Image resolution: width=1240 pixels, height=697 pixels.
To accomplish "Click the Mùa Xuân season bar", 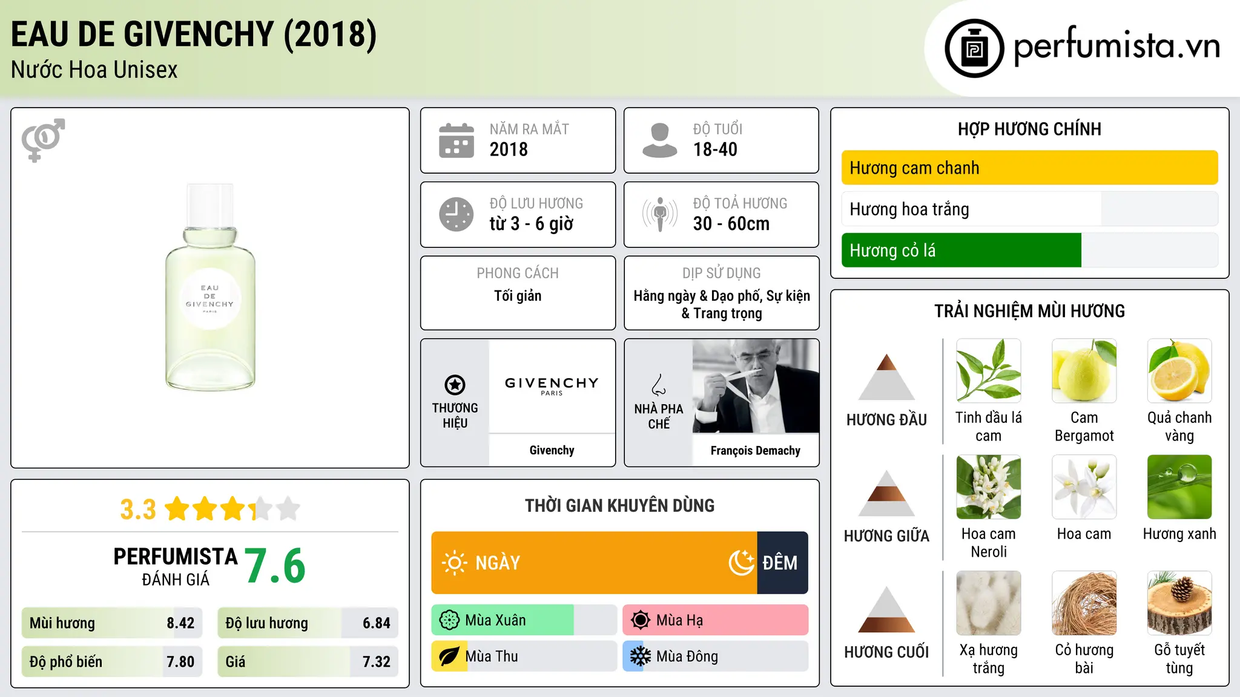I will point(524,620).
